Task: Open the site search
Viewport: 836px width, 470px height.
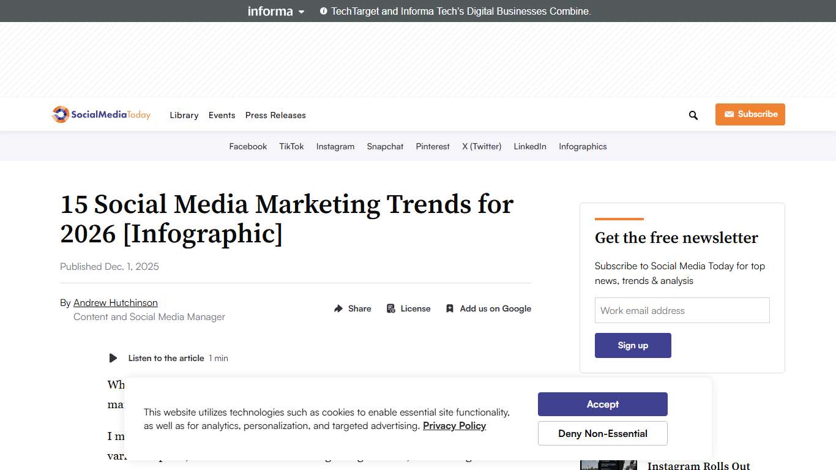Action: [x=693, y=115]
